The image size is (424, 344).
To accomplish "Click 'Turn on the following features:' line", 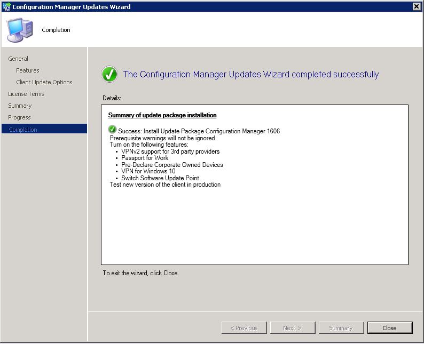I will click(x=149, y=145).
